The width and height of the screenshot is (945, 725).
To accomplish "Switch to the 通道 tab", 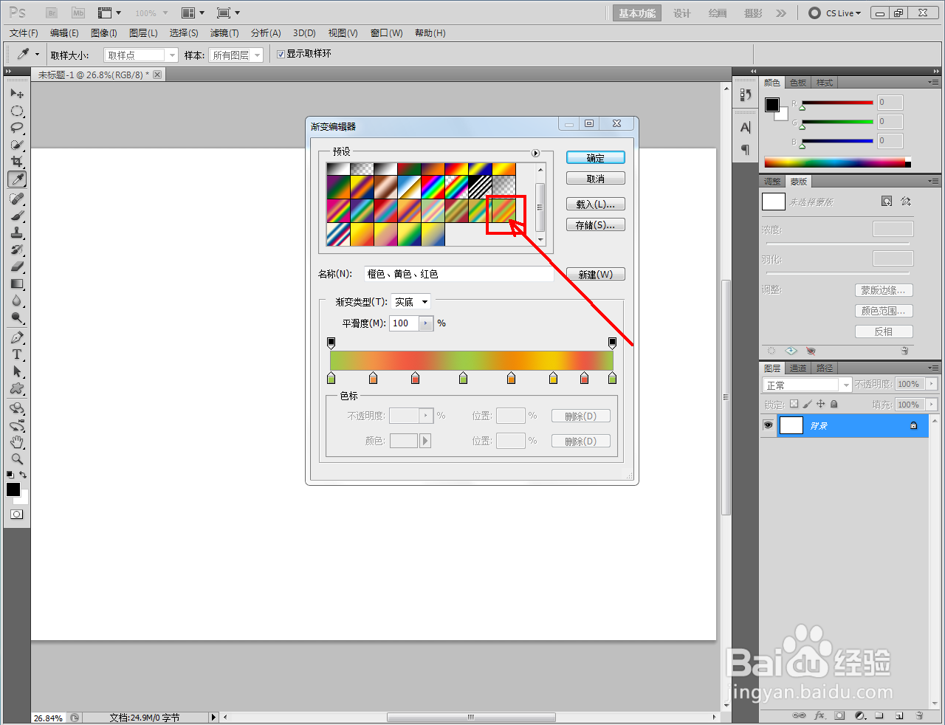I will point(798,368).
